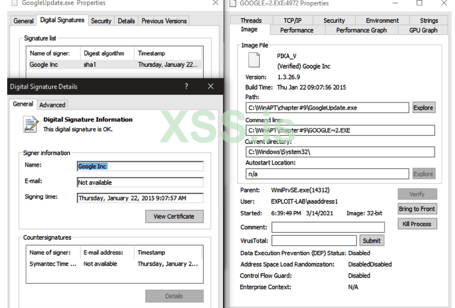Open the TCP/IP tab

point(292,20)
